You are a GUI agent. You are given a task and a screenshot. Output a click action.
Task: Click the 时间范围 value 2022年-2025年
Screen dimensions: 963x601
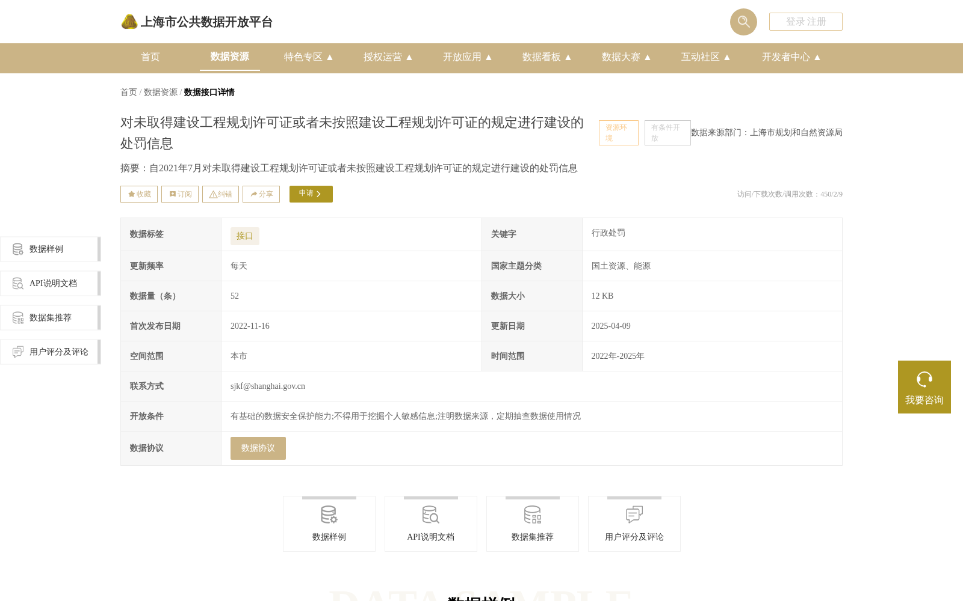click(x=618, y=356)
